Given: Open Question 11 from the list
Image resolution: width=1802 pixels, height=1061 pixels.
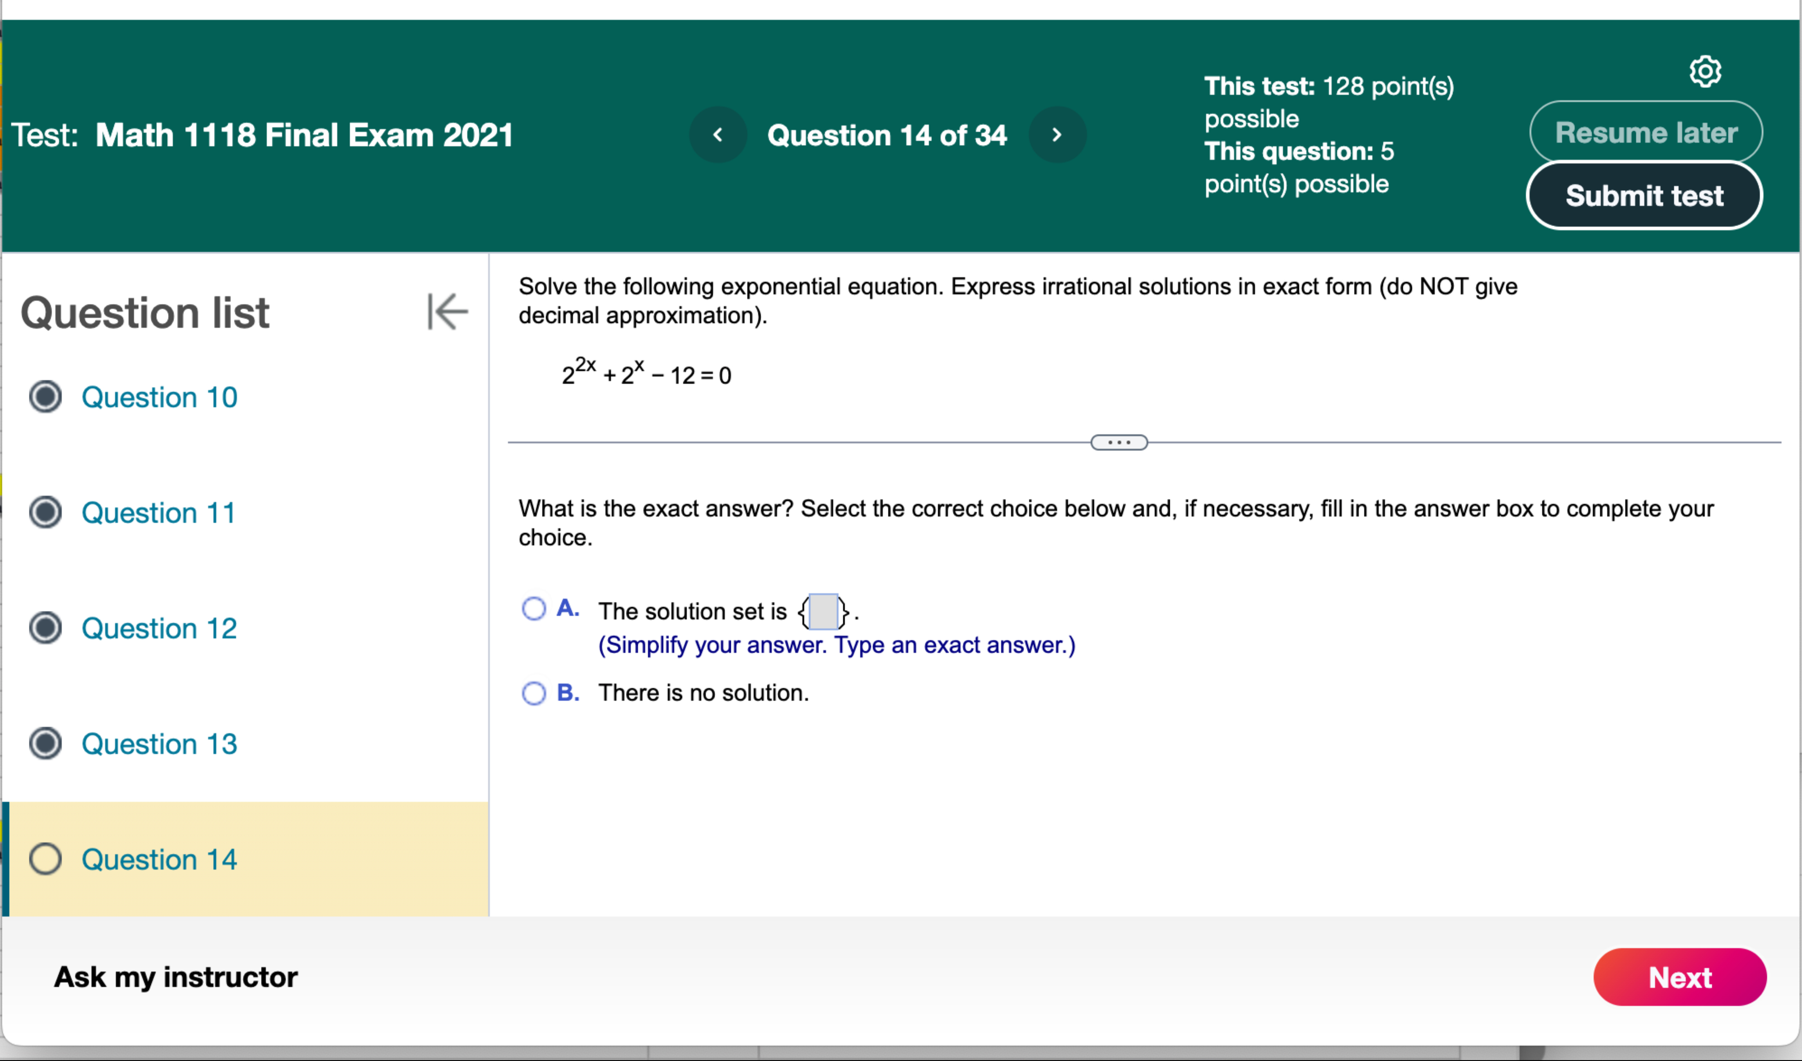Looking at the screenshot, I should [x=158, y=512].
